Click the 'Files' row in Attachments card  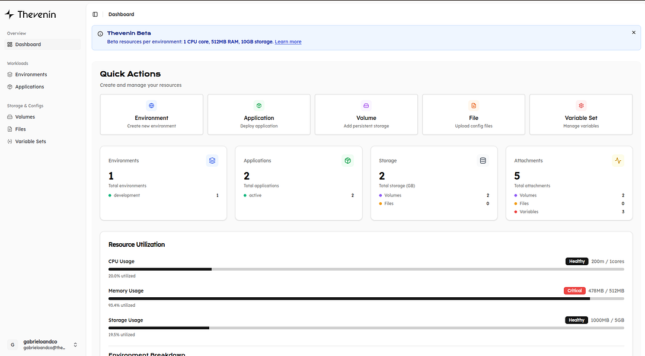point(569,204)
